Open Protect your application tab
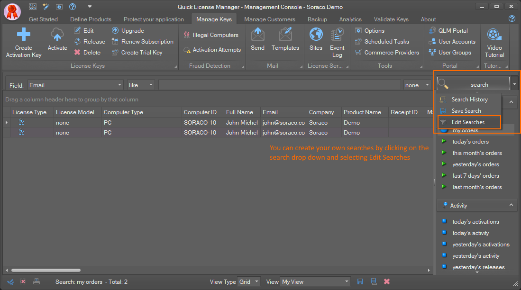521x290 pixels. [154, 19]
